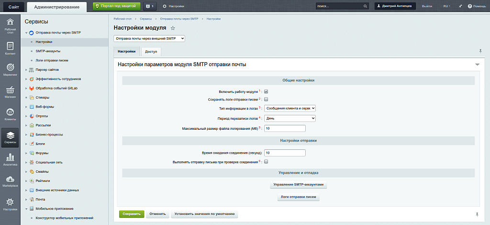The width and height of the screenshot is (490, 225).
Task: Open the module selector Отправка почты через внешний SMTP
Action: pyautogui.click(x=149, y=38)
